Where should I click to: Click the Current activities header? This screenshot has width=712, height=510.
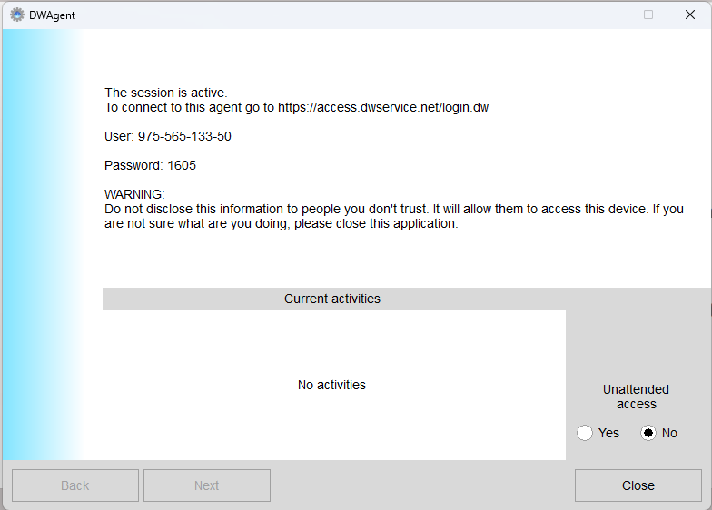click(x=332, y=299)
